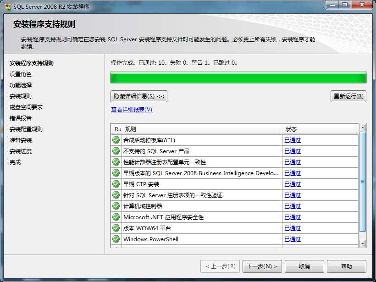Select 功能选择 step in the sidebar
The height and width of the screenshot is (282, 376).
coord(21,85)
